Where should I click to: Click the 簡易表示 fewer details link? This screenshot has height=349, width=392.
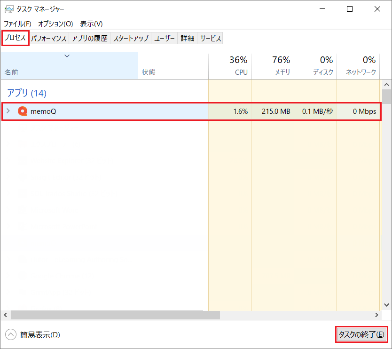tap(40, 335)
